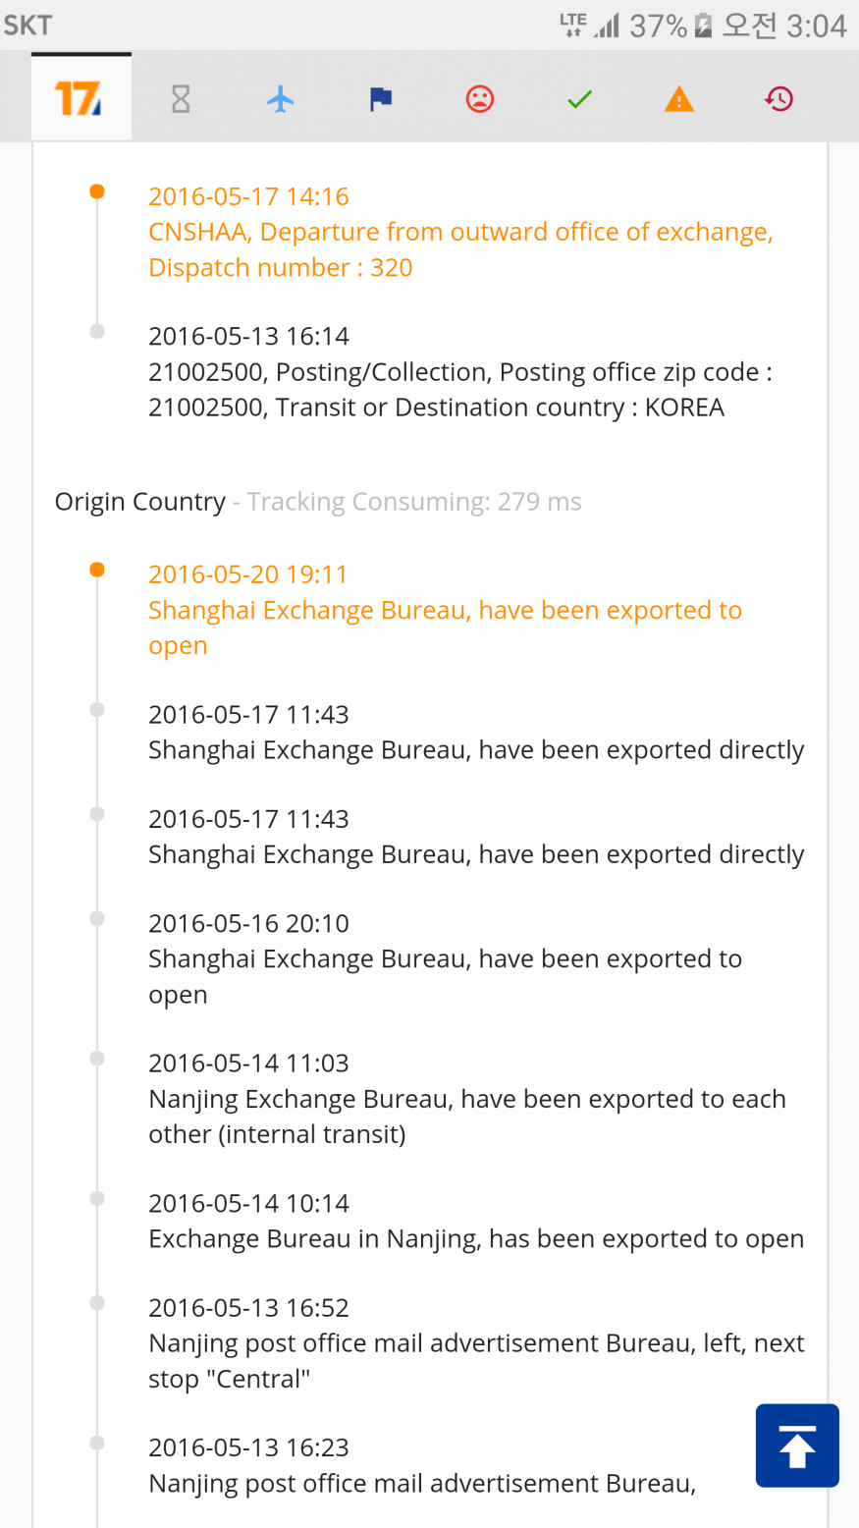Image resolution: width=859 pixels, height=1528 pixels.
Task: Select the red sad-face undelivered icon
Action: (x=480, y=99)
